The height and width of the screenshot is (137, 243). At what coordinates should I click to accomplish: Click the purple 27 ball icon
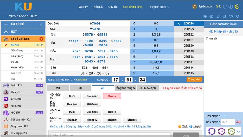click(x=6, y=99)
